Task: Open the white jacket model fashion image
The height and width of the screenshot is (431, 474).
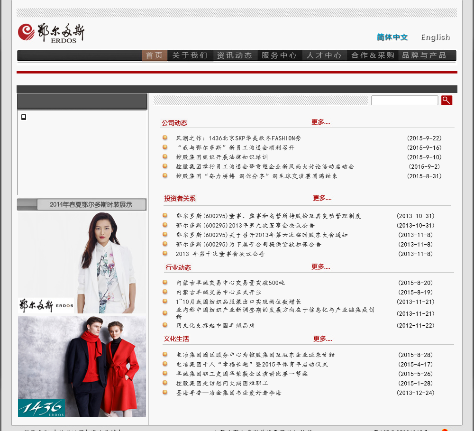Action: click(x=82, y=263)
